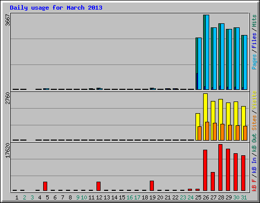Click the orange Sites bar for day 25
This screenshot has width=260, height=203.
coord(200,133)
